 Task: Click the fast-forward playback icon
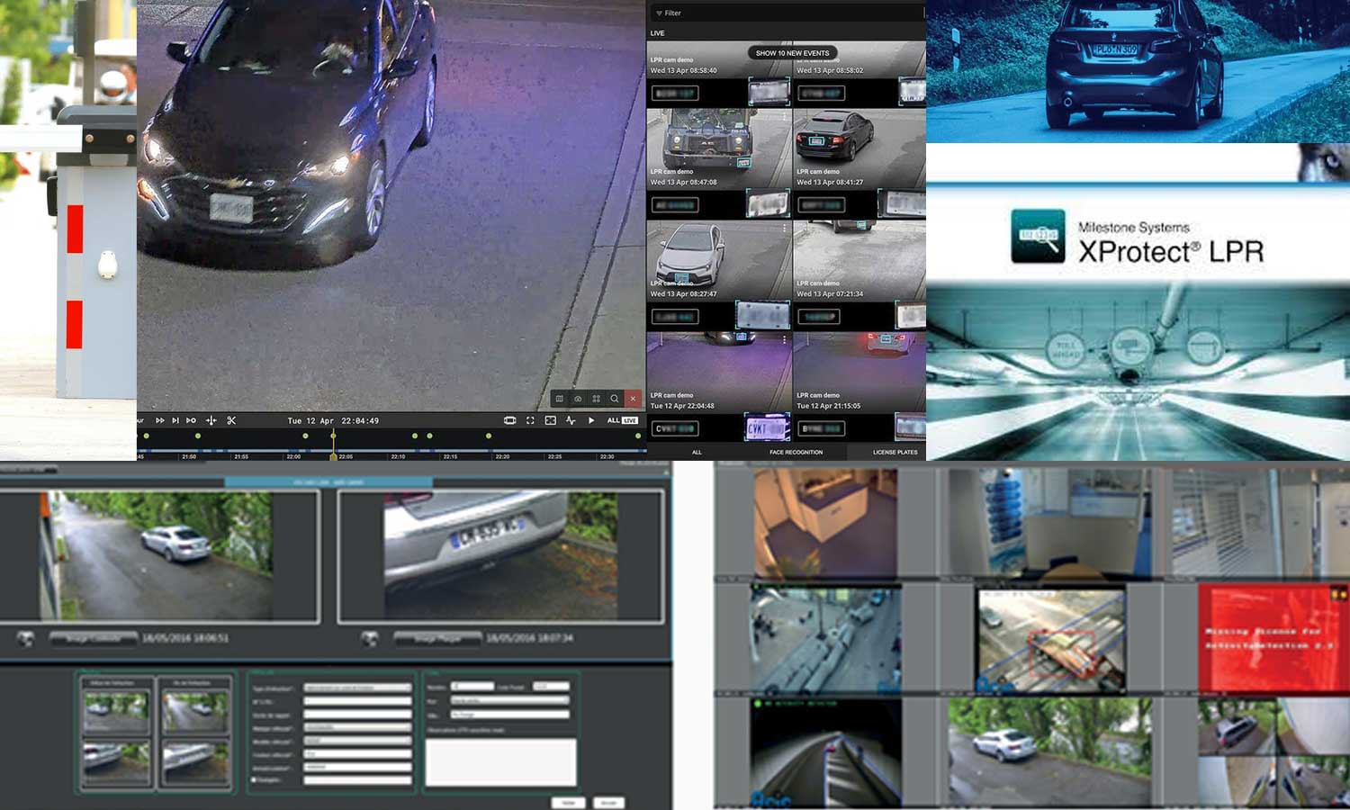160,420
